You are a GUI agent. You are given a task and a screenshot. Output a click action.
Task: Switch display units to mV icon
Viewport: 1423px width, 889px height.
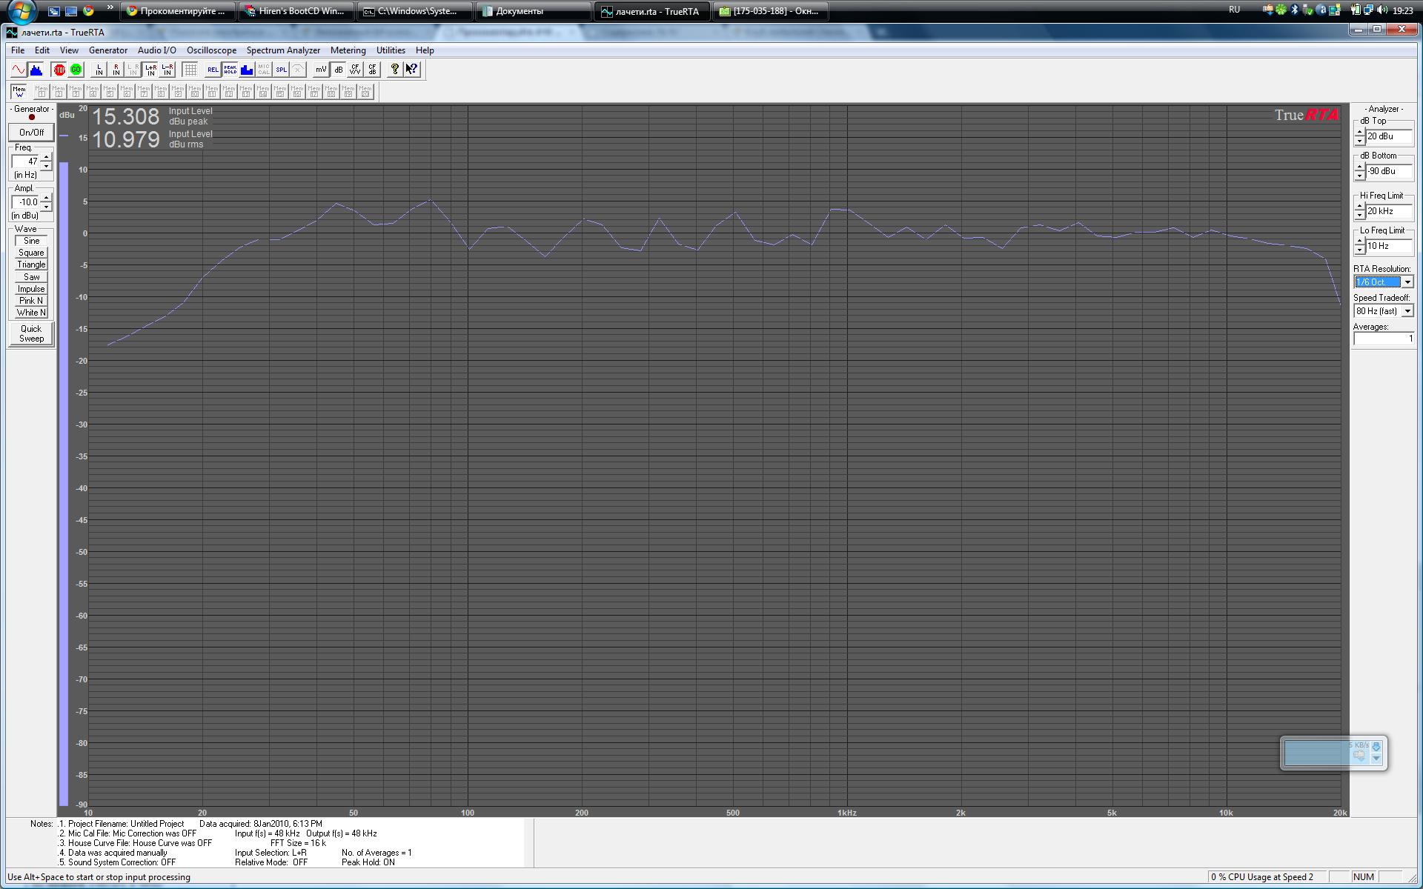(x=321, y=70)
